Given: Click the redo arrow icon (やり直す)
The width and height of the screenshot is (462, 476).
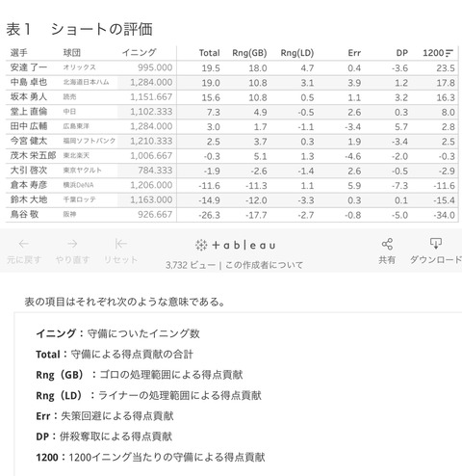Looking at the screenshot, I should [x=72, y=244].
